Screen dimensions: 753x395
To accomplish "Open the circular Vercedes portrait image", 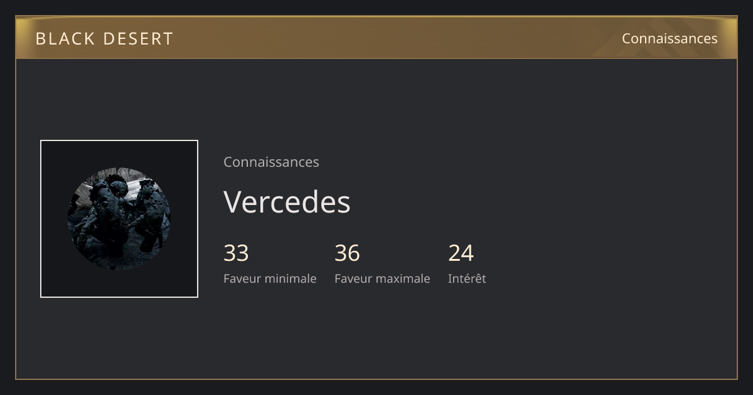I will tap(119, 219).
